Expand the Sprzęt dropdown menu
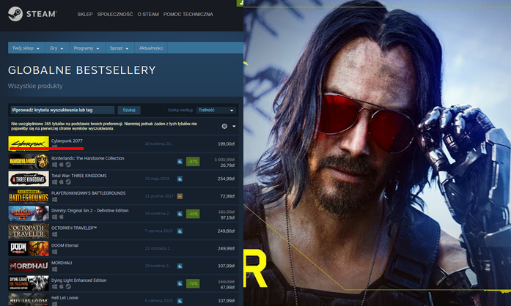 pyautogui.click(x=120, y=48)
